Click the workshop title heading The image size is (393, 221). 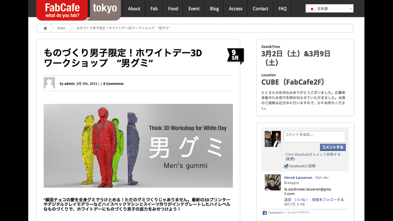pos(123,58)
